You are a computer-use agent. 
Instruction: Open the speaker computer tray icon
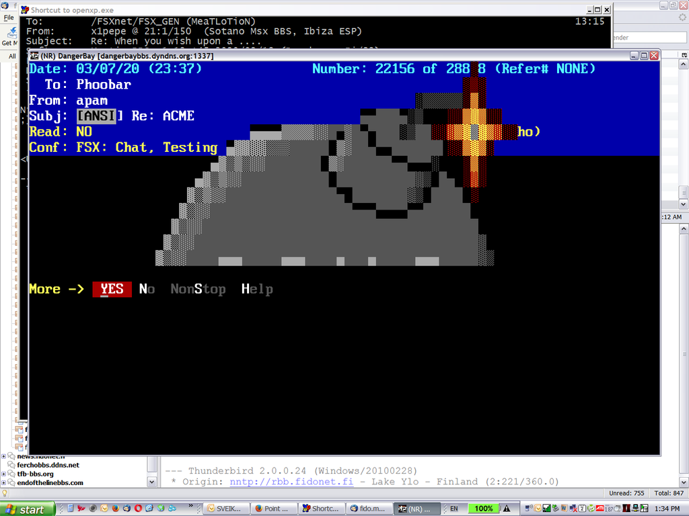pos(529,509)
